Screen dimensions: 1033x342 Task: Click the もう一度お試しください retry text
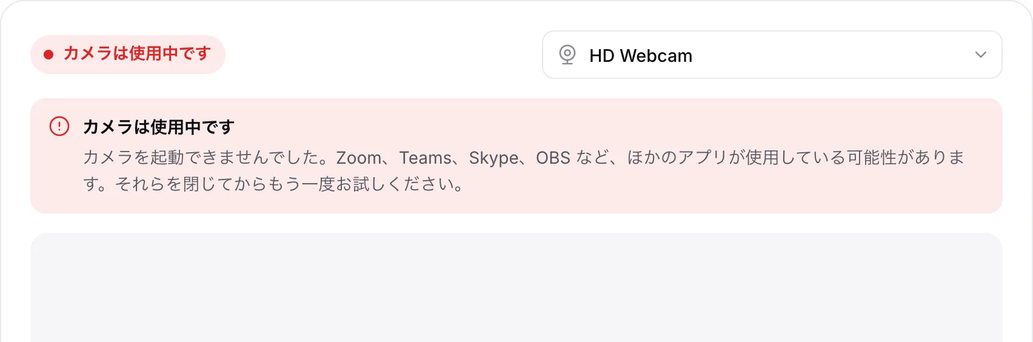(359, 184)
